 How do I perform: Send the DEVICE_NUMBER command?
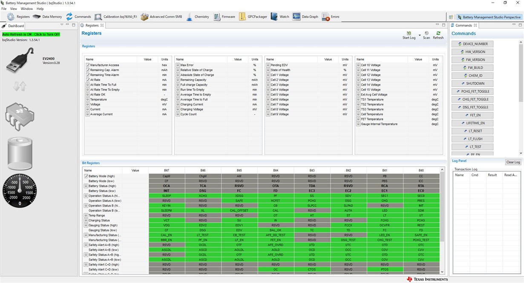472,44
